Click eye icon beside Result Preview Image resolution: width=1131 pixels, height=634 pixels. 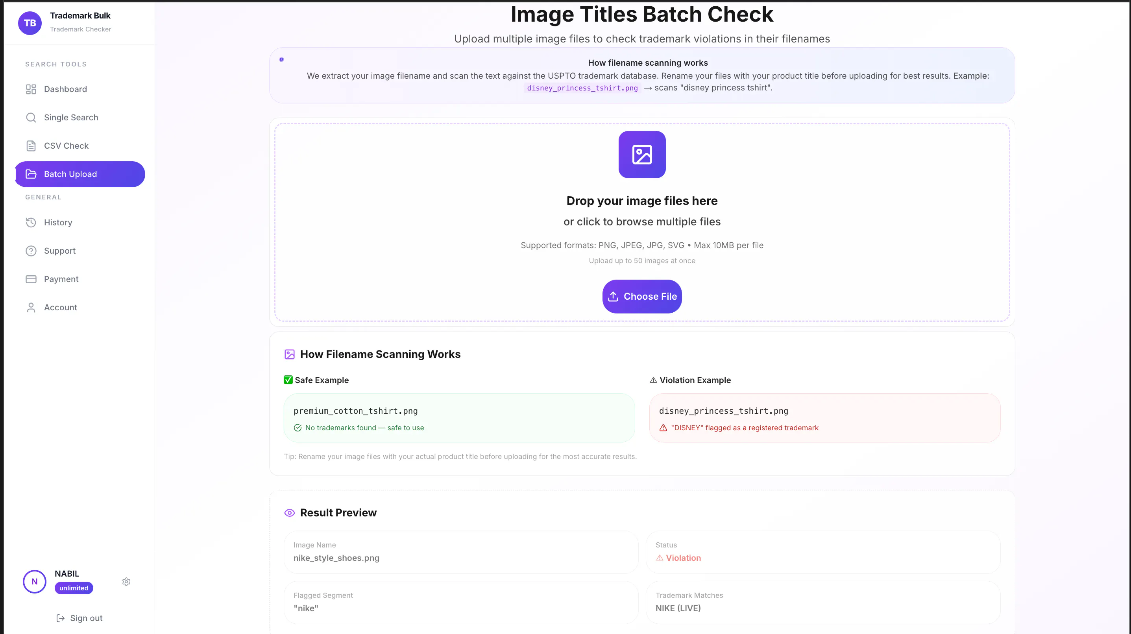coord(289,513)
